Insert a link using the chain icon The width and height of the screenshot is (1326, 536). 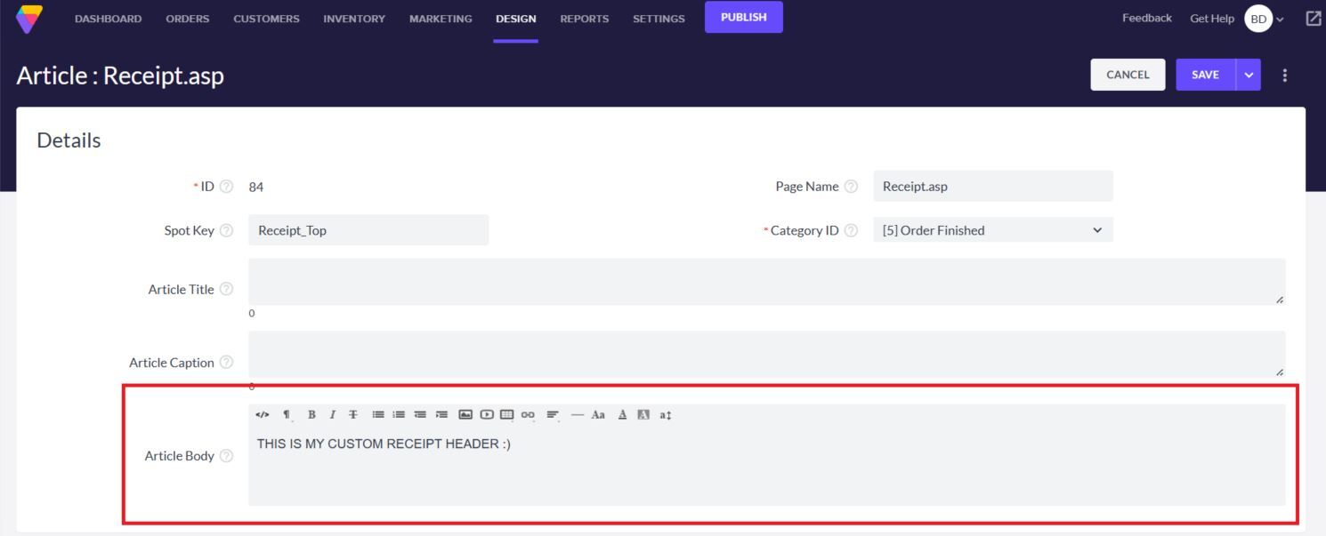(528, 415)
